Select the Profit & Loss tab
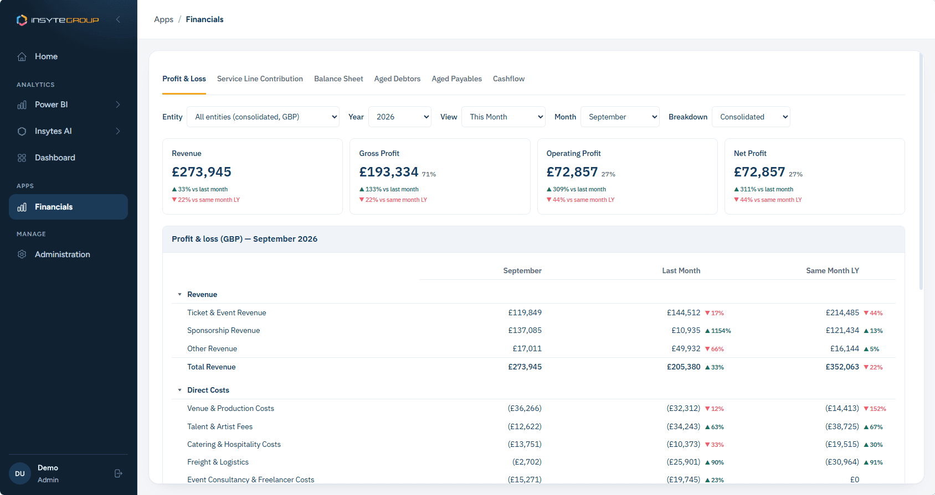Viewport: 935px width, 495px height. [184, 79]
